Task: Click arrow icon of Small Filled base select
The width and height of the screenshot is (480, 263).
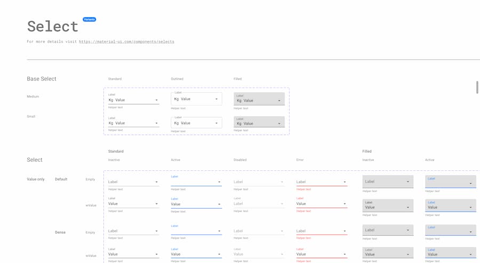Action: (x=279, y=124)
